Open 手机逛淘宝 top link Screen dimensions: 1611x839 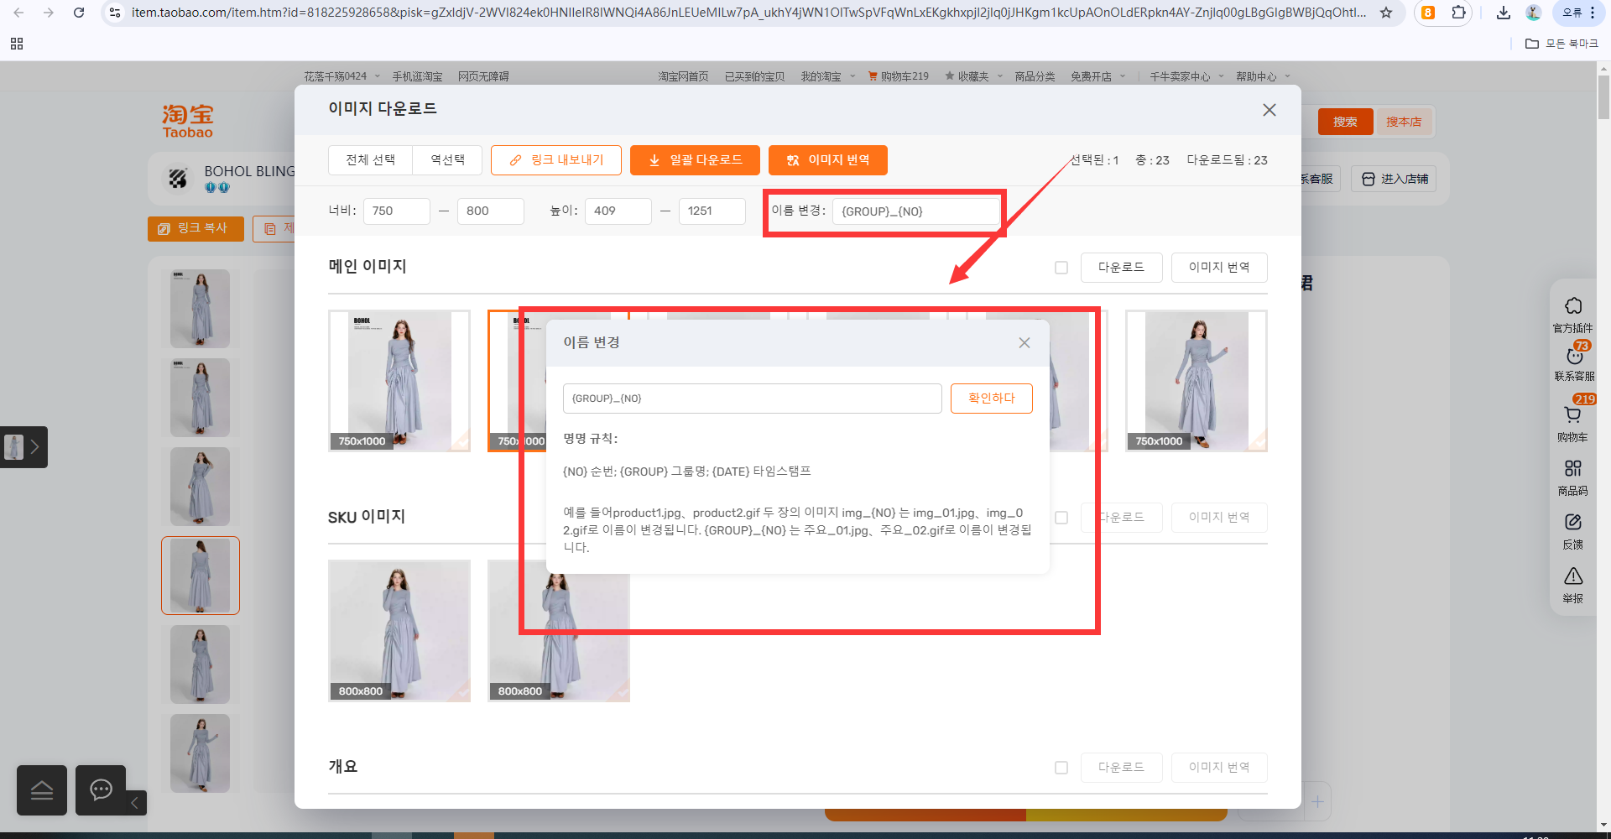pos(417,76)
